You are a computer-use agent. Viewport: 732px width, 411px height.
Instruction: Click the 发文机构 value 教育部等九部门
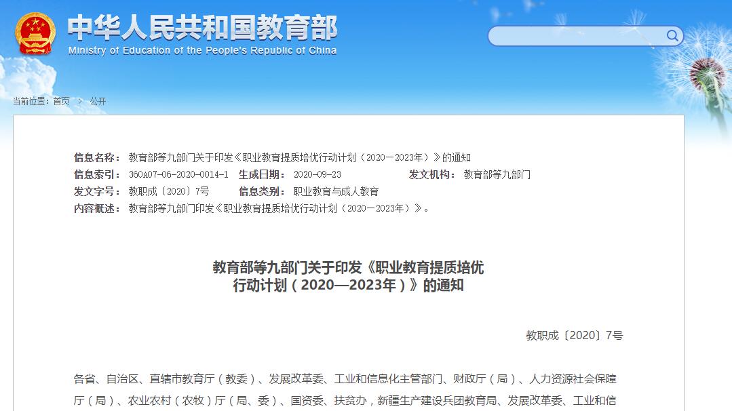pyautogui.click(x=497, y=174)
